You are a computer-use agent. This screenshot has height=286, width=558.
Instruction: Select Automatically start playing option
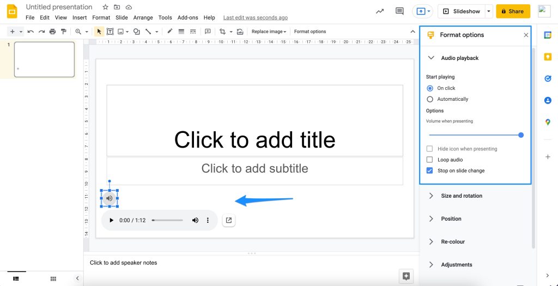tap(430, 99)
